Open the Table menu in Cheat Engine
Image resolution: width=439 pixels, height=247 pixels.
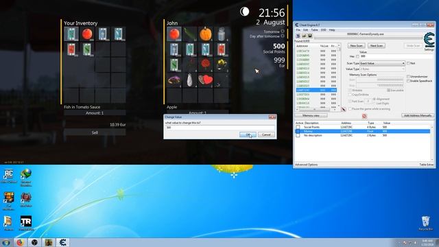point(314,30)
